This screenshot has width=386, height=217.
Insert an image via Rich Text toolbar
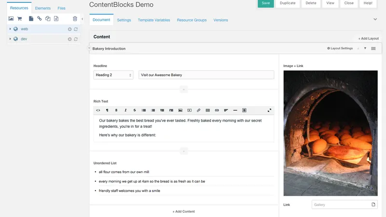coord(180,110)
